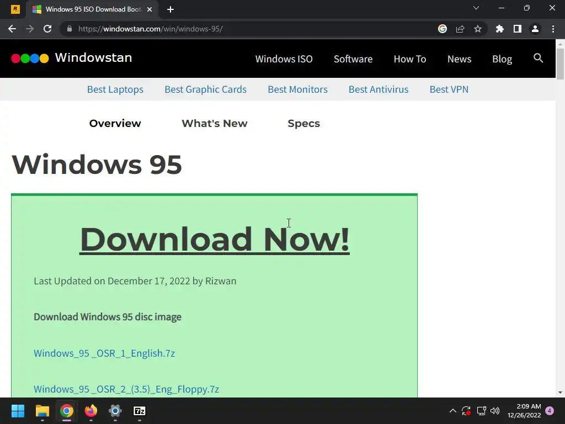Share this page icon
Viewport: 565px width, 424px height.
pyautogui.click(x=460, y=29)
